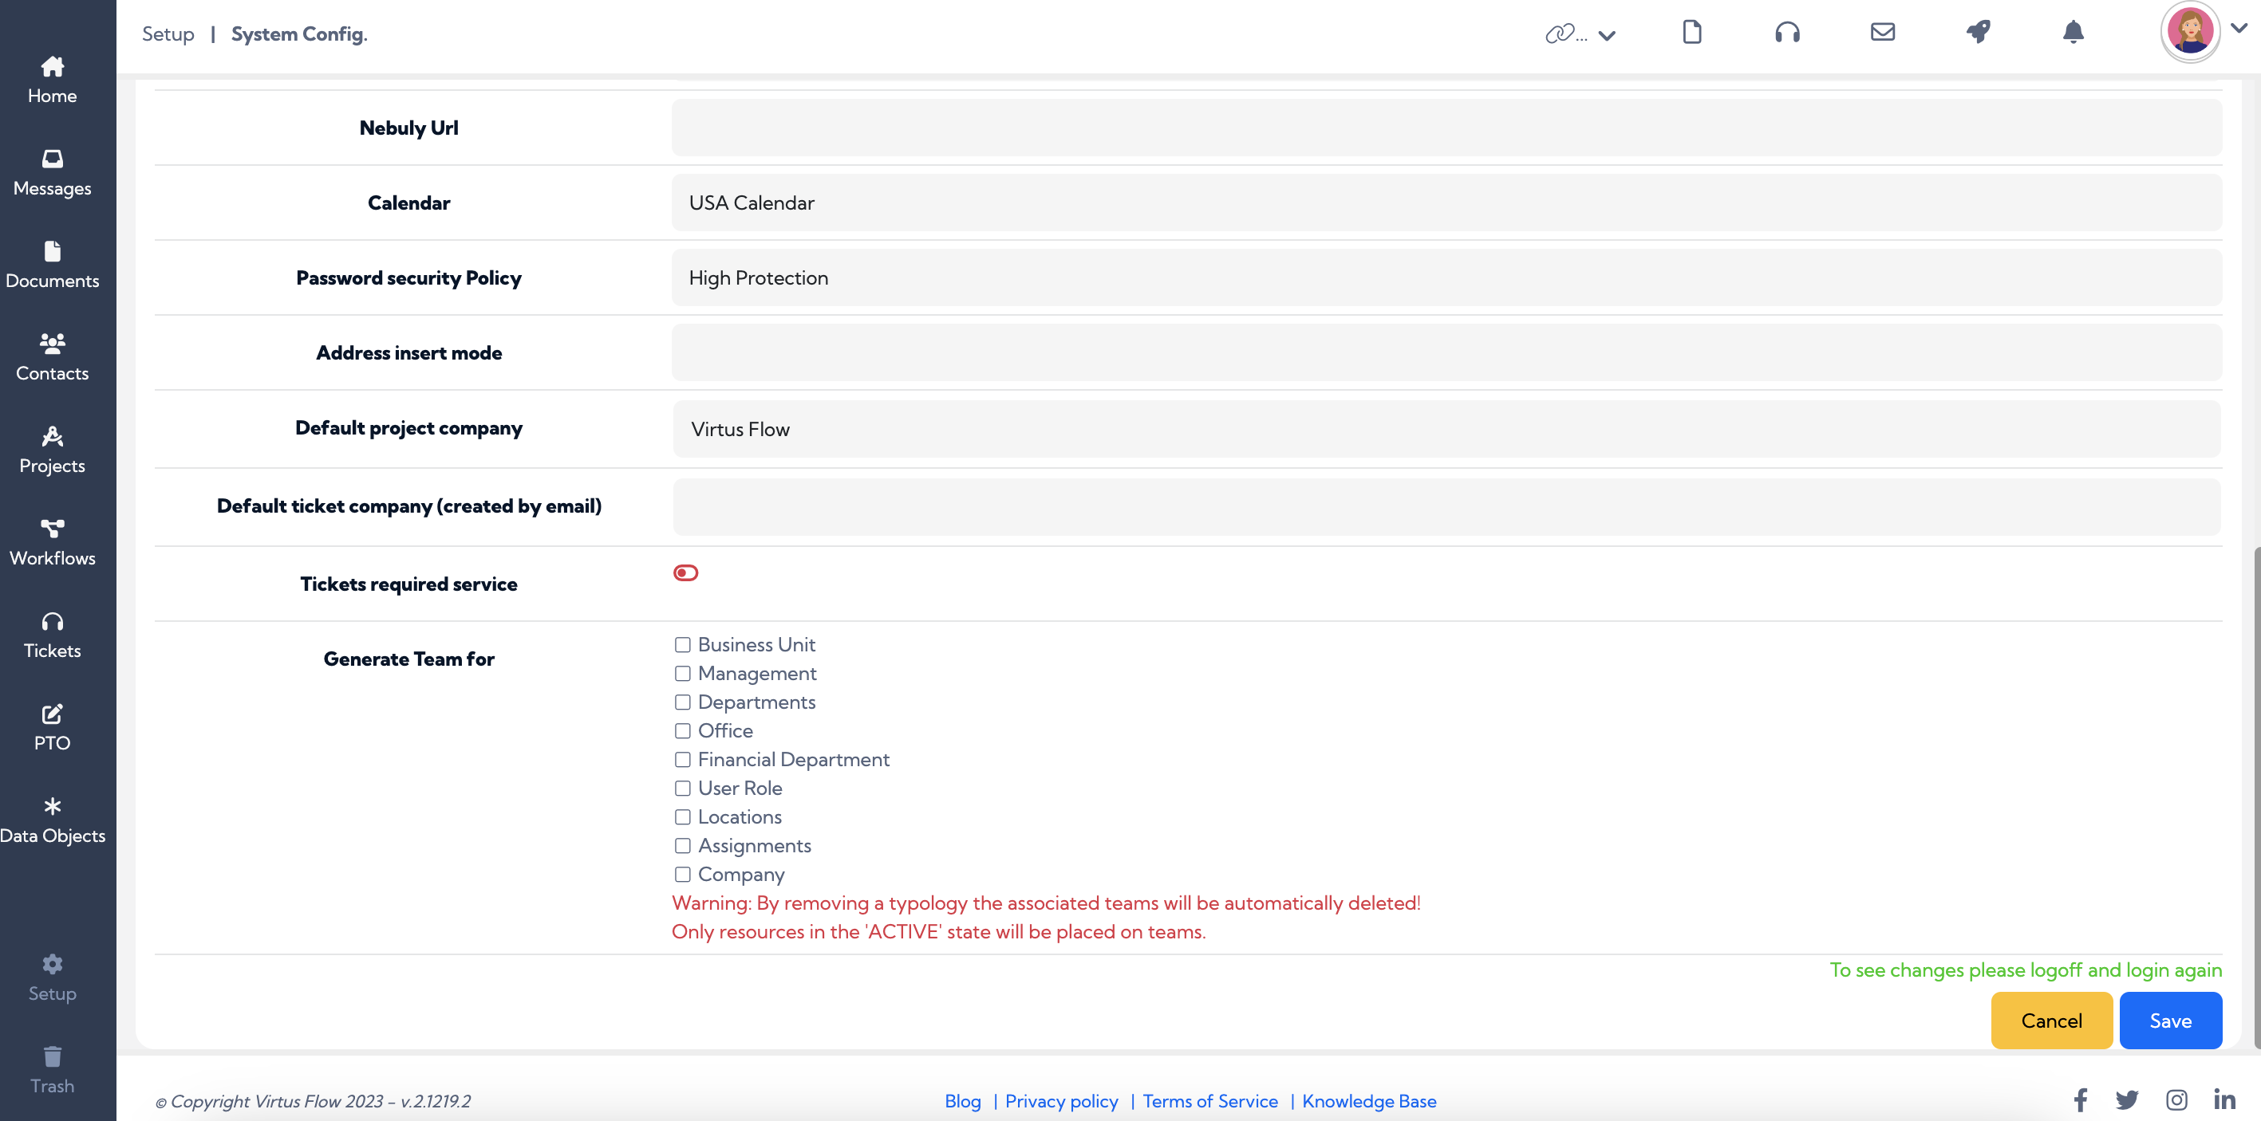Open Password security Policy High Protection field
The width and height of the screenshot is (2261, 1121).
tap(1446, 278)
